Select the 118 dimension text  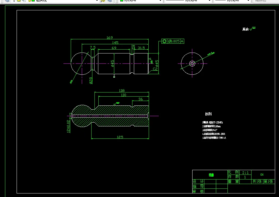(x=122, y=90)
